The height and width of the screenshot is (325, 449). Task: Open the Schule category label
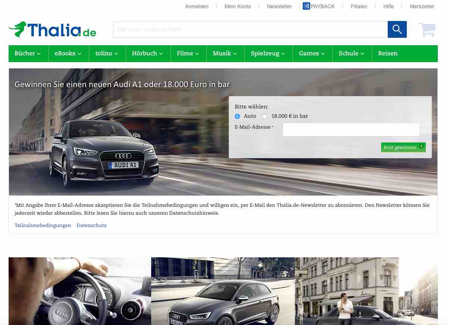tap(349, 53)
